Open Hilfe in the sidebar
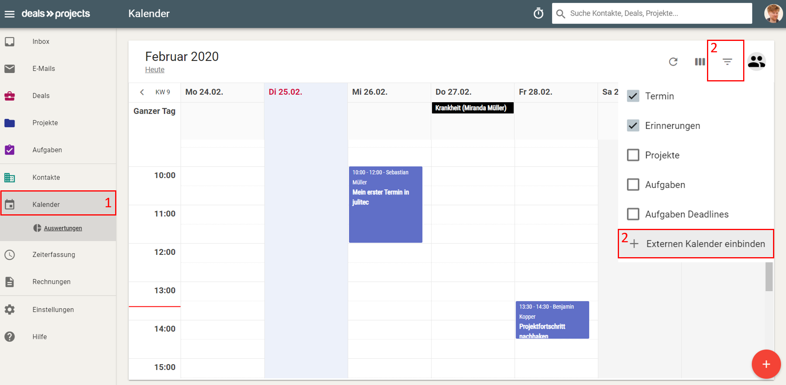 [x=58, y=337]
